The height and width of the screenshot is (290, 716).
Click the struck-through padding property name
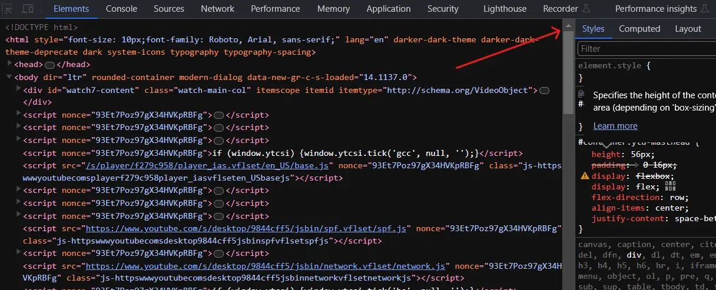coord(609,165)
